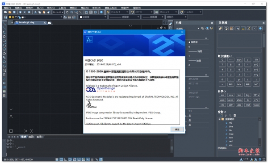Viewport: 268px width, 163px height.
Task: Collapse the Scientific section in calculator
Action: tap(222, 92)
